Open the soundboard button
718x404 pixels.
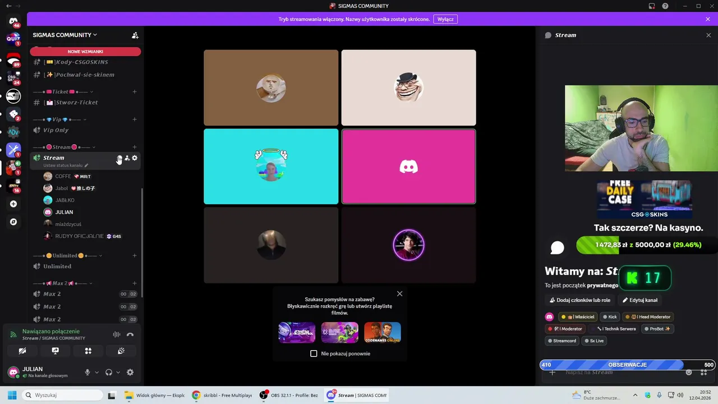point(121,351)
